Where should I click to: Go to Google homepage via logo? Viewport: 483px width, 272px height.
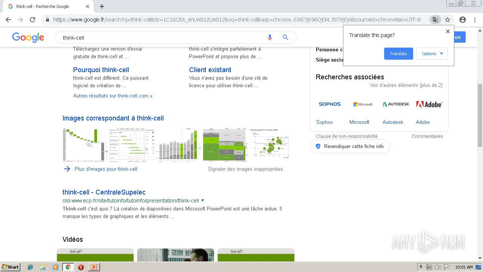pyautogui.click(x=28, y=37)
